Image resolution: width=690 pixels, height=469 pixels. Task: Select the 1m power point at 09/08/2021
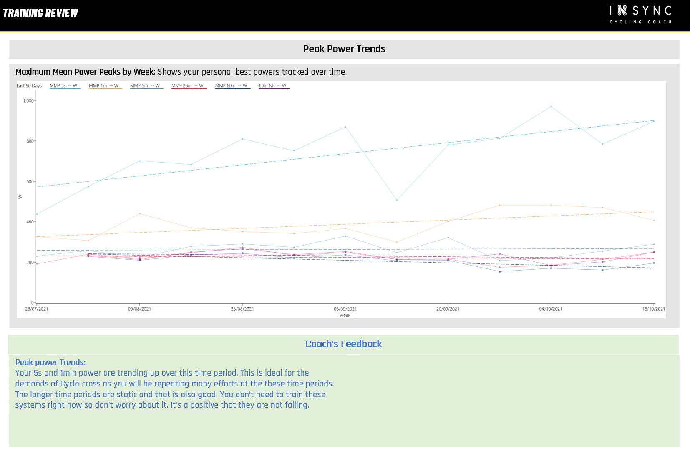click(139, 213)
